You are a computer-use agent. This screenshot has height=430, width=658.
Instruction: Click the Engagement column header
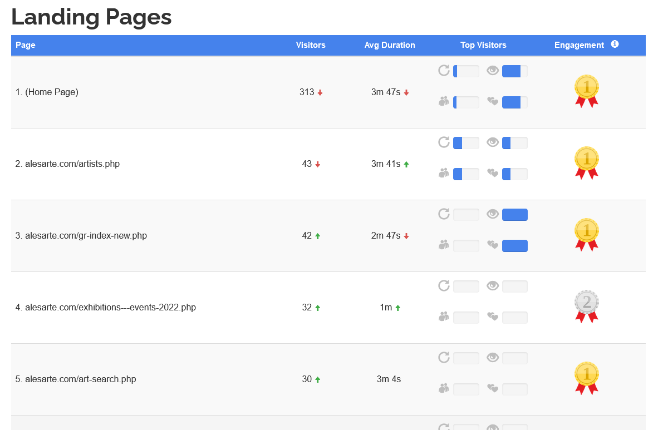579,45
